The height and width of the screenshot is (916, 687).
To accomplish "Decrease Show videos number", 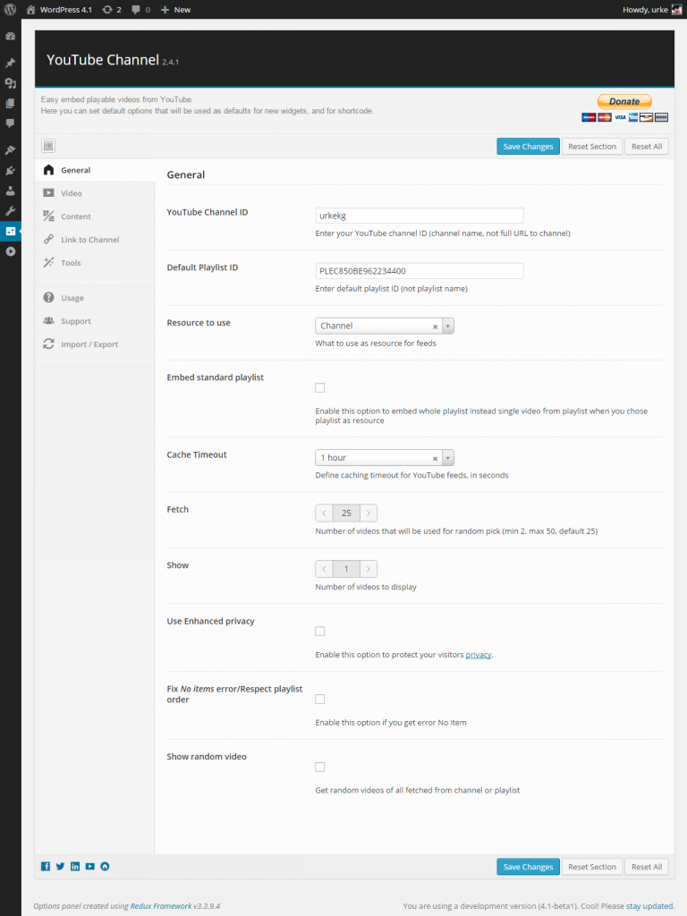I will 324,569.
